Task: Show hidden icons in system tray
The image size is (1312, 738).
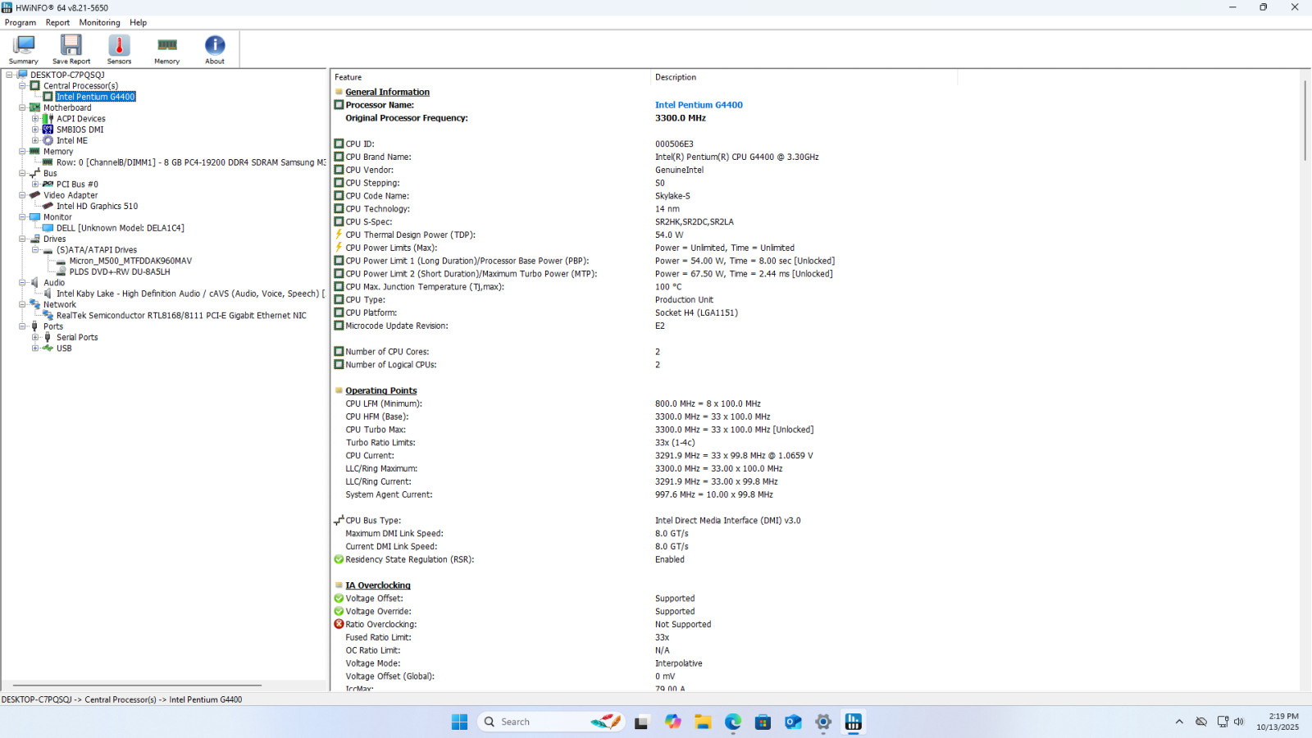Action: pyautogui.click(x=1179, y=722)
